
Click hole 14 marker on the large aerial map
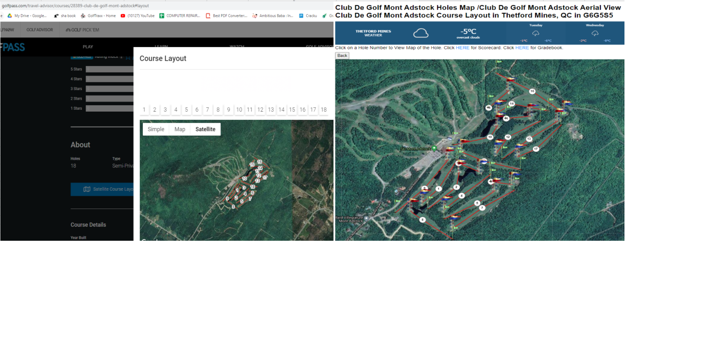pos(512,104)
